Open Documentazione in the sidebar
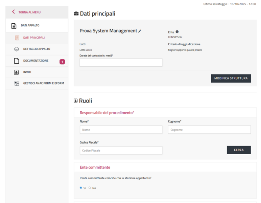Screen dimensions: 261x203 coord(37,61)
